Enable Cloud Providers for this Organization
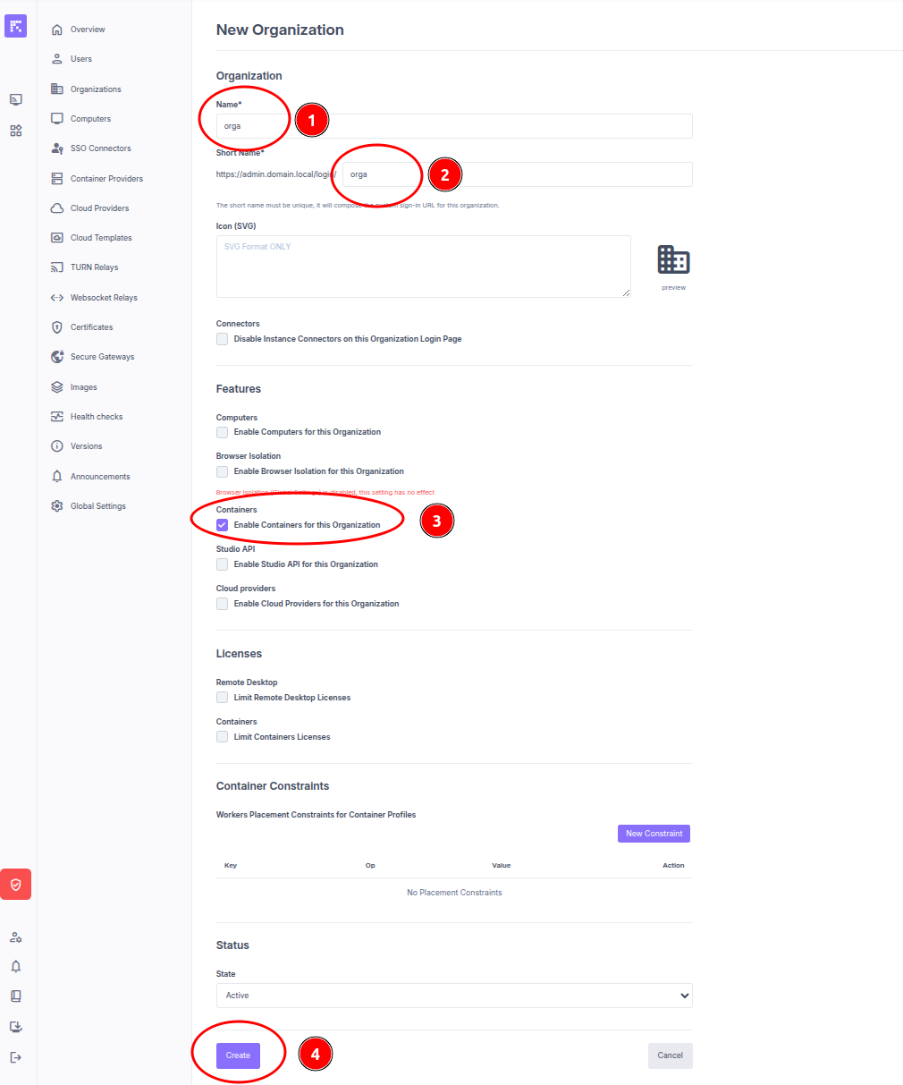 222,604
